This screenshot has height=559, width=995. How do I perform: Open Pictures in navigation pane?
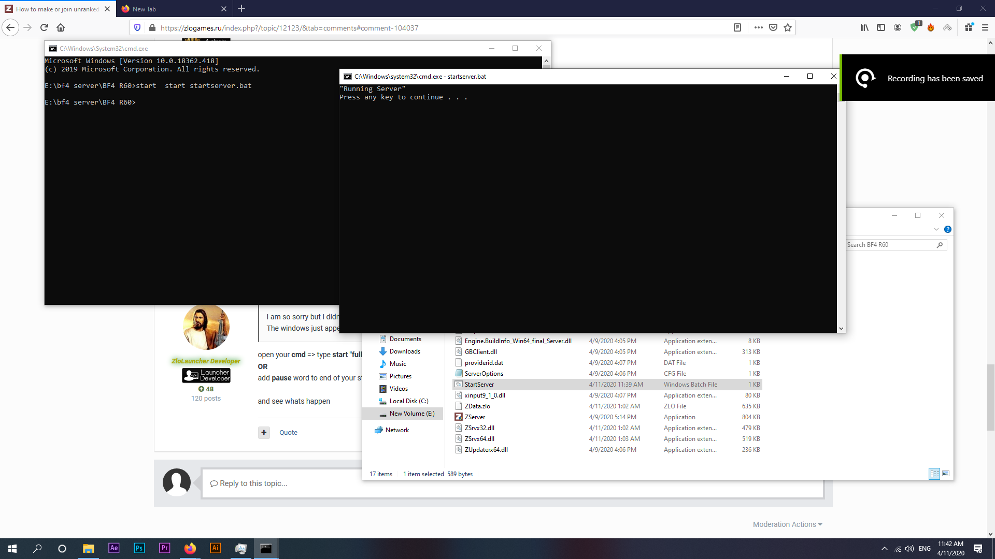coord(400,376)
